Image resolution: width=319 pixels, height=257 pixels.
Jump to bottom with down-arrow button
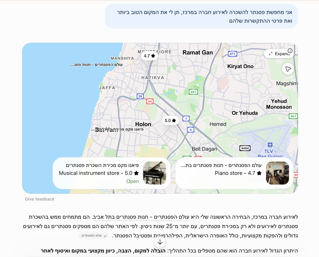point(160,242)
